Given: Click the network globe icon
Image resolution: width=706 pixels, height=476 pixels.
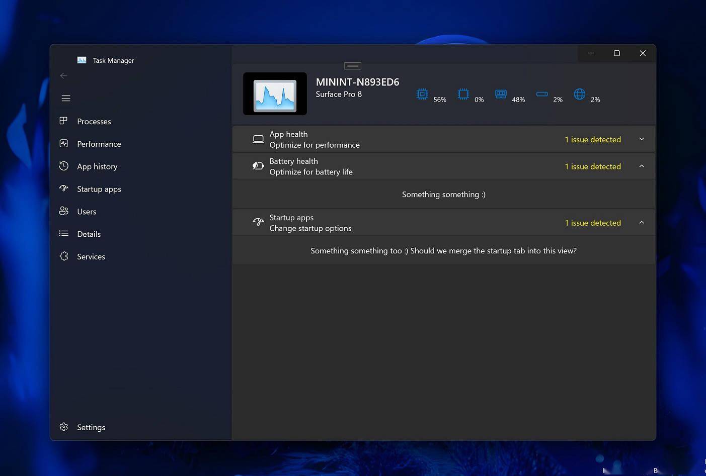Looking at the screenshot, I should pyautogui.click(x=580, y=94).
